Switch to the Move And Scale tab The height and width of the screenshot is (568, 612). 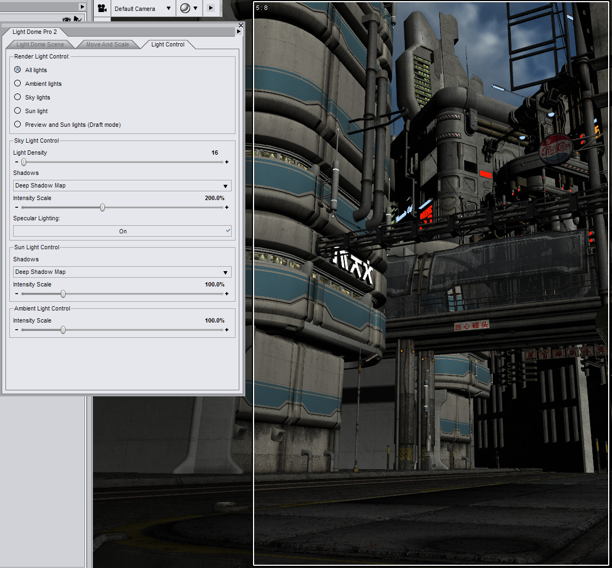108,45
